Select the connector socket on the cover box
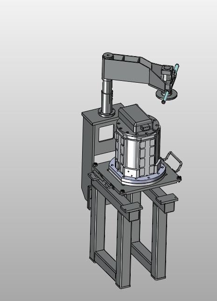 point(145,128)
